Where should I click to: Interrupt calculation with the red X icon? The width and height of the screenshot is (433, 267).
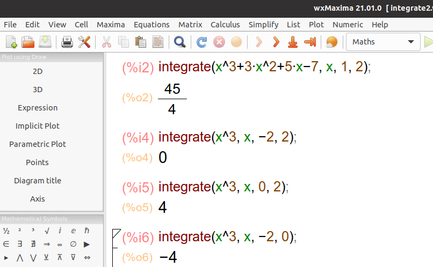(x=219, y=42)
